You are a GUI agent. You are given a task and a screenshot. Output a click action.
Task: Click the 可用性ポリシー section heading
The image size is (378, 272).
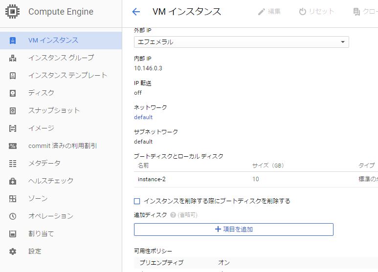click(153, 251)
